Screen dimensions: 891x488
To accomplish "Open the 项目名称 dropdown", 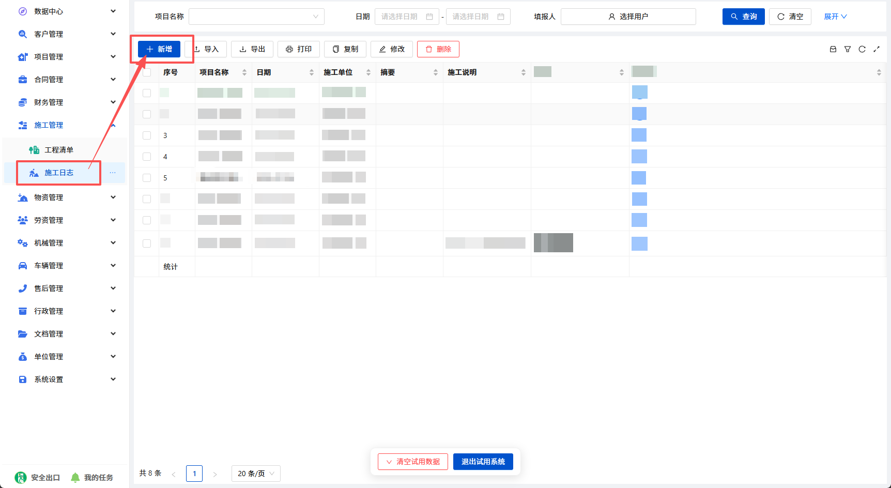I will coord(256,17).
